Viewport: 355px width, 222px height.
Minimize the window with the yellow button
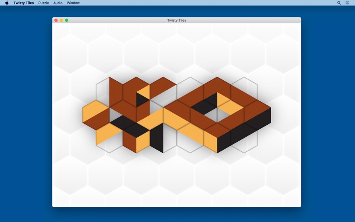tap(61, 20)
